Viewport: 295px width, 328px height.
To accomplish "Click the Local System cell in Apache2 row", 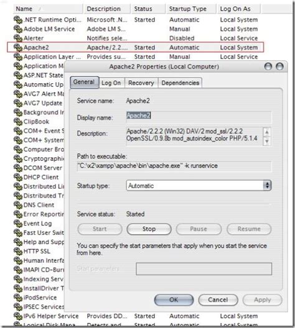I will [x=239, y=47].
